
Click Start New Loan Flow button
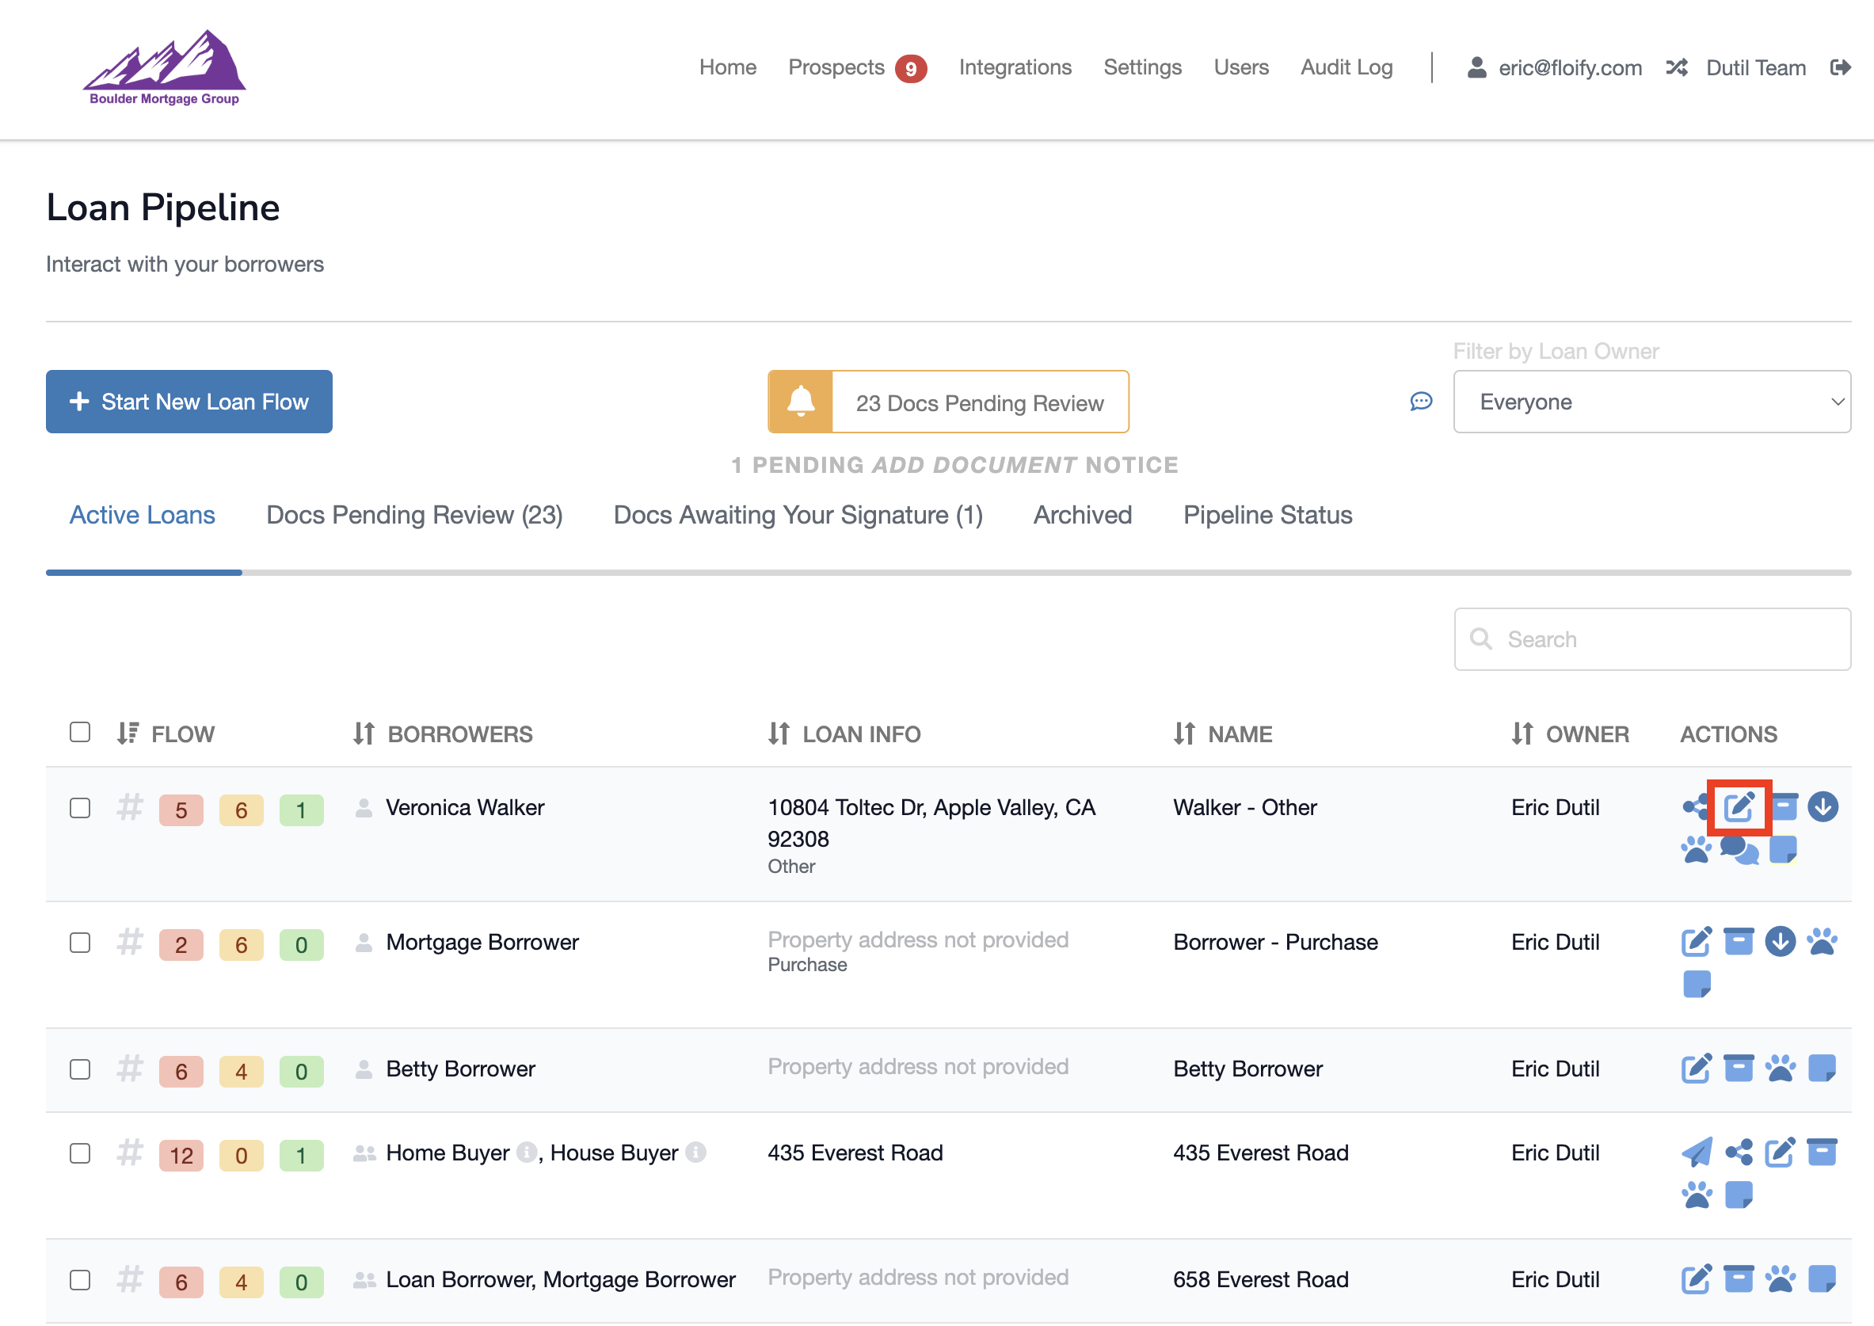click(189, 402)
